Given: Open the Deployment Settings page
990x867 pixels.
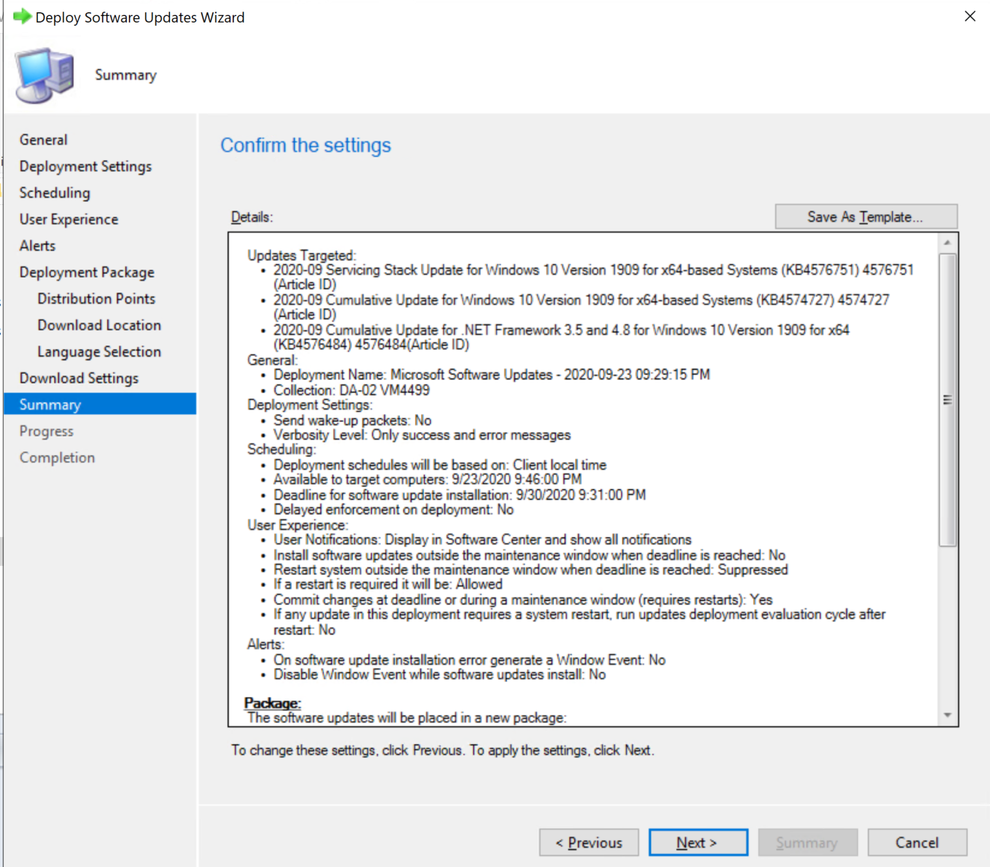Looking at the screenshot, I should click(x=85, y=166).
